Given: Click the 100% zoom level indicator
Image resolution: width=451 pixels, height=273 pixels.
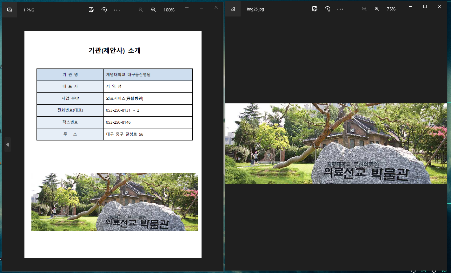Looking at the screenshot, I should [169, 10].
